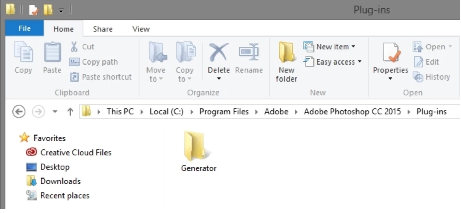Open Recent places in navigation pane
The width and height of the screenshot is (461, 213).
(58, 196)
